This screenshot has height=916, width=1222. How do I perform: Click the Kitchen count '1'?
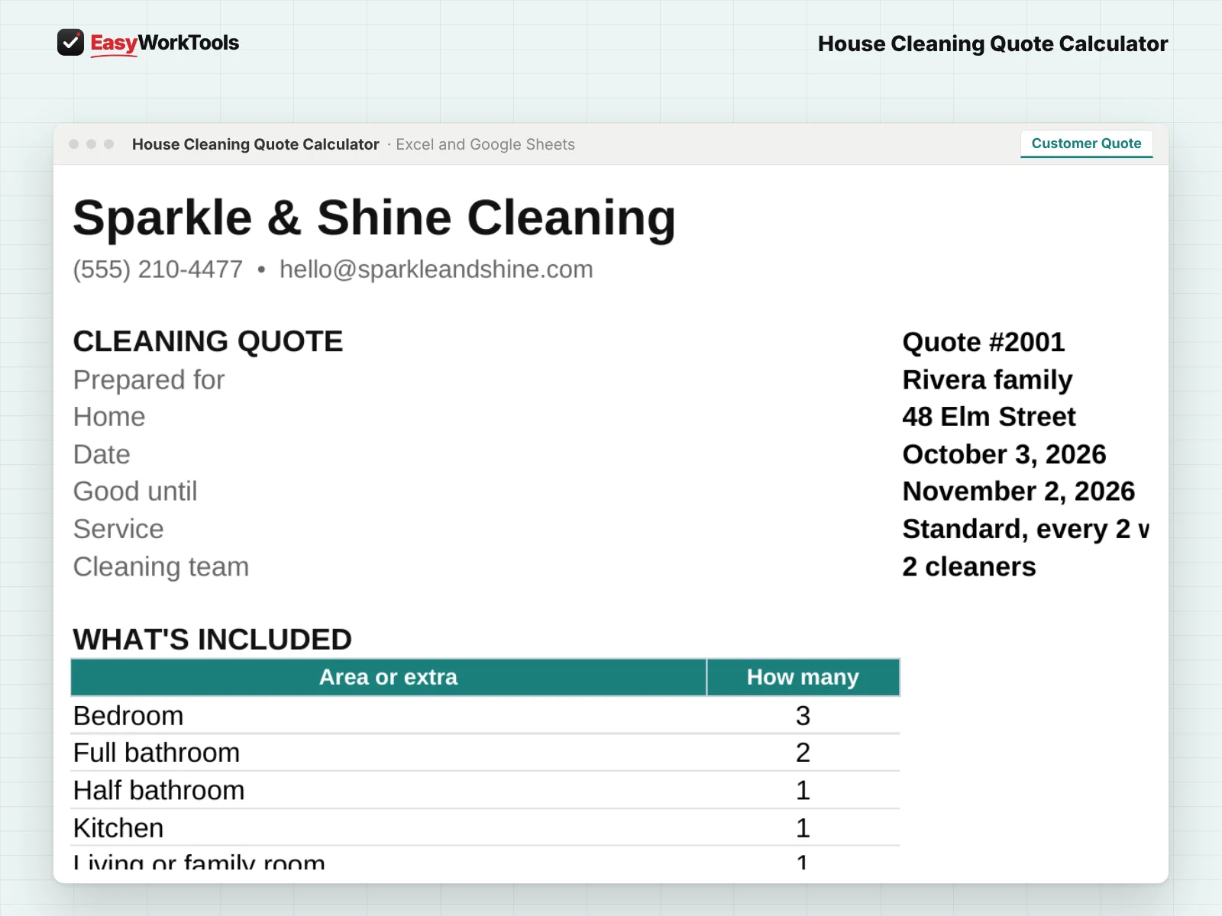tap(803, 828)
